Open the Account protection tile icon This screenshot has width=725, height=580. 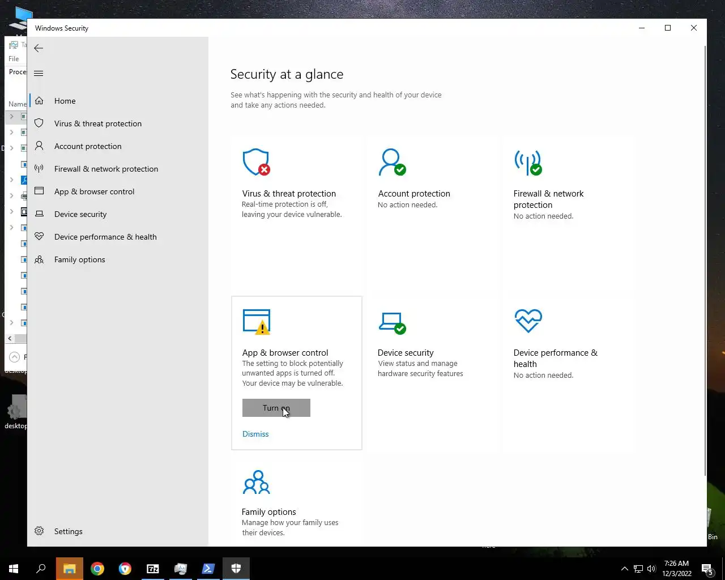[392, 163]
